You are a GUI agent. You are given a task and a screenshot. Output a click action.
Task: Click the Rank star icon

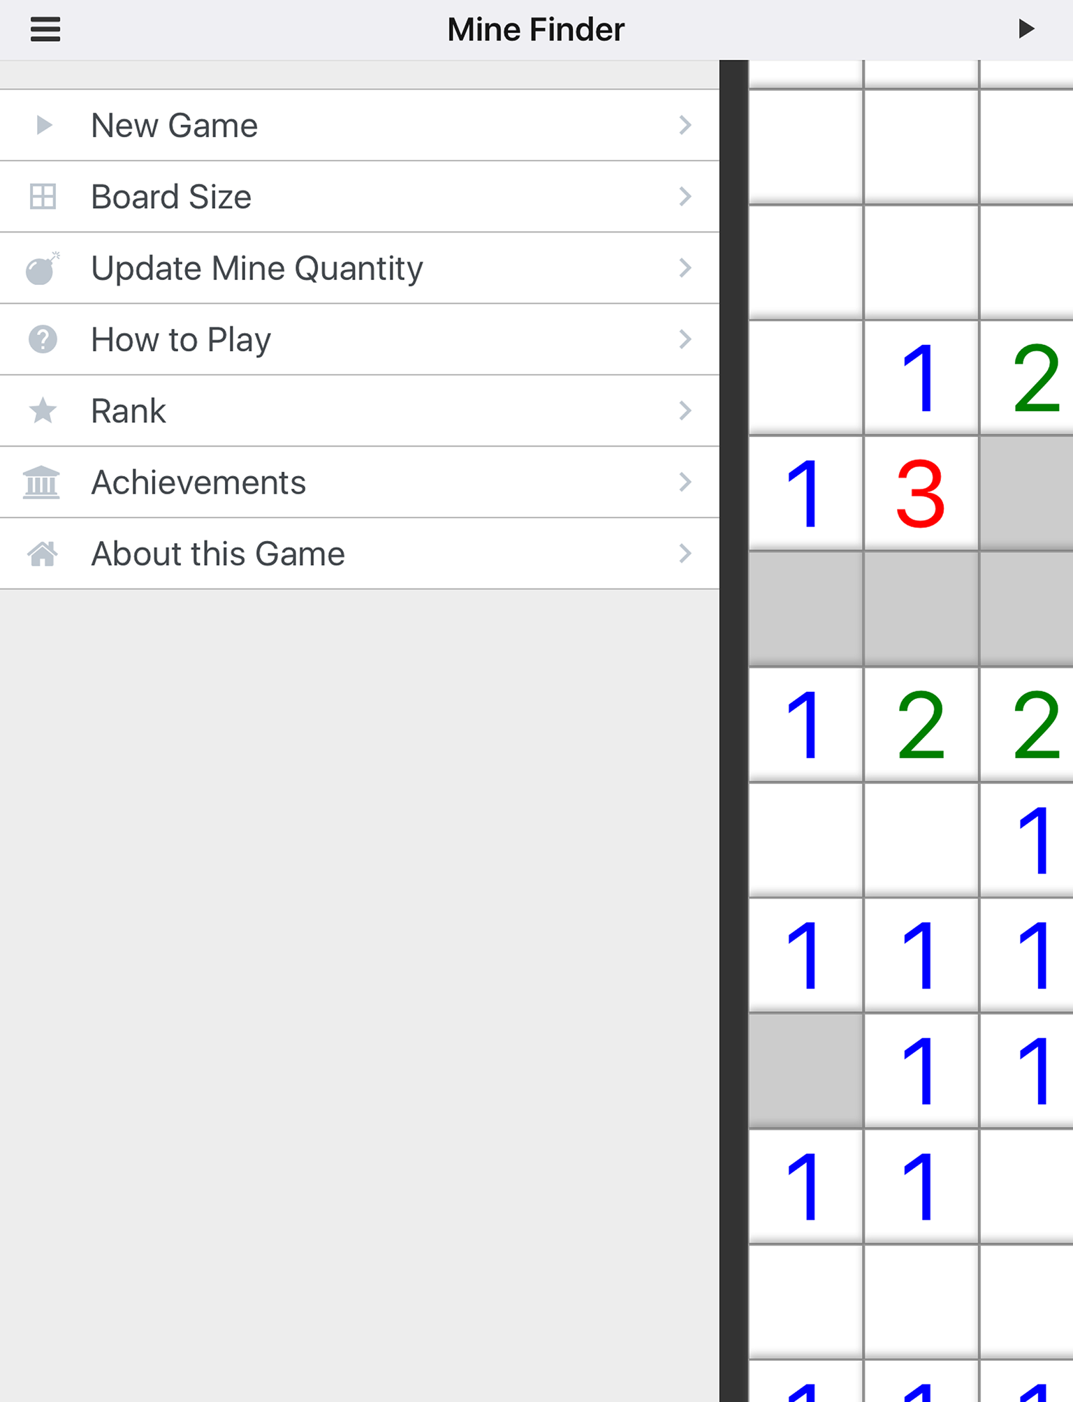(43, 411)
